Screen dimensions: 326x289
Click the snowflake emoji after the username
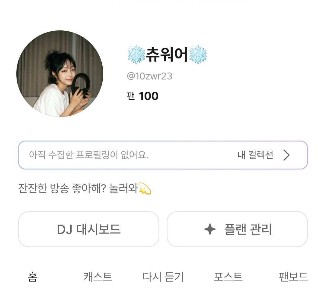pyautogui.click(x=198, y=55)
